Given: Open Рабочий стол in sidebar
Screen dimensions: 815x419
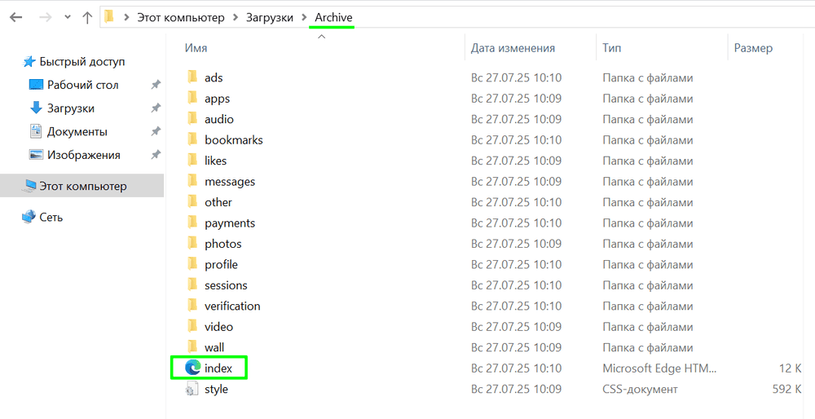Looking at the screenshot, I should pyautogui.click(x=82, y=85).
